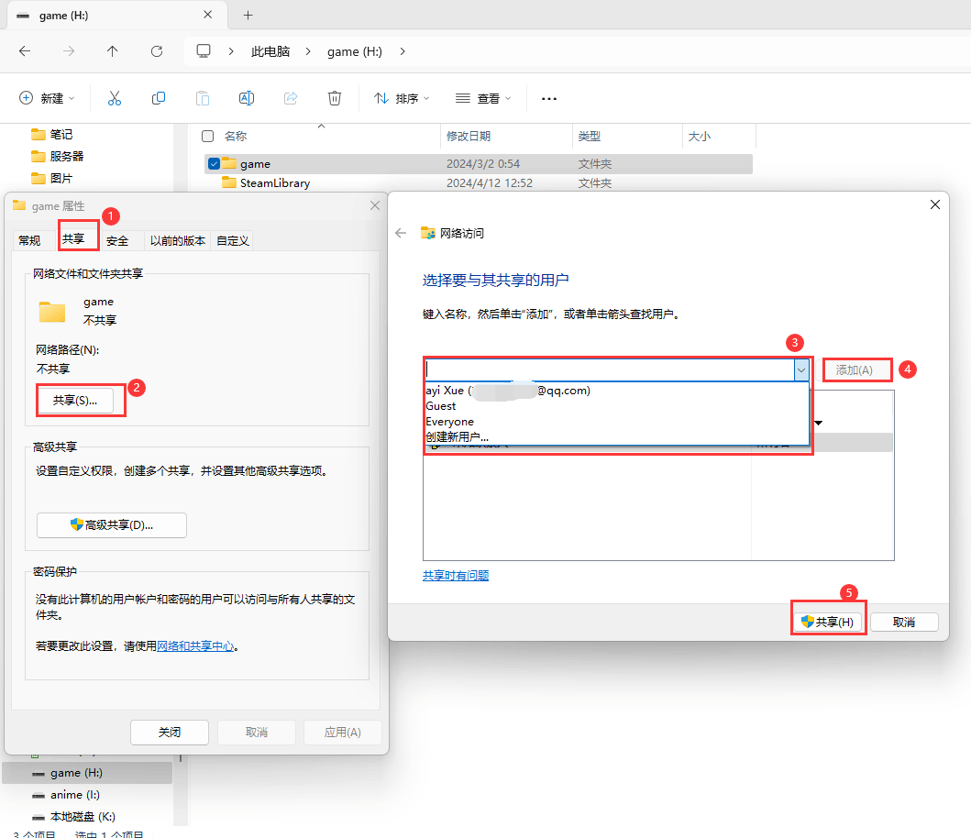This screenshot has width=971, height=838.
Task: Open the 网络和共享中心 link
Action: (x=195, y=646)
